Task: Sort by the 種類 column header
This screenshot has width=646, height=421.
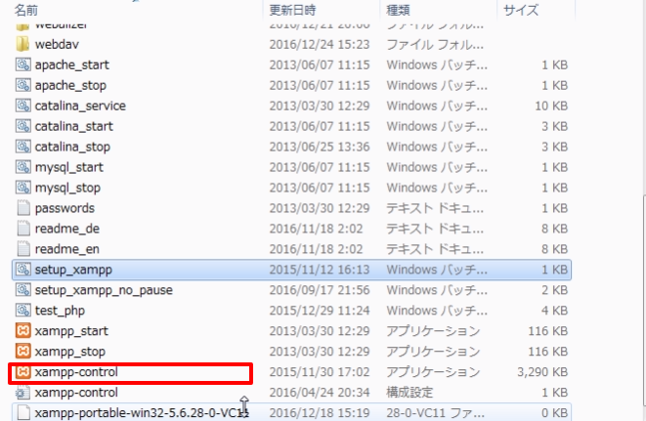Action: pos(398,10)
